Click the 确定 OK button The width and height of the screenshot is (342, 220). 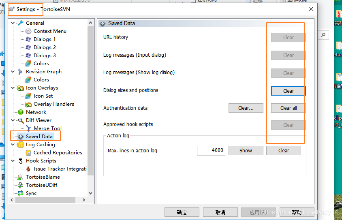[x=182, y=212]
